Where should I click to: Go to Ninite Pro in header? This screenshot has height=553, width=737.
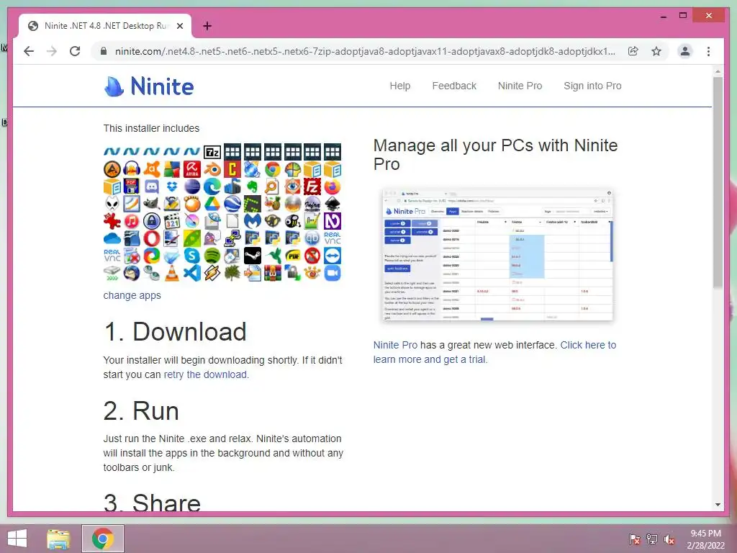tap(520, 86)
